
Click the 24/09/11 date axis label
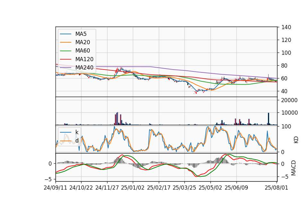pos(56,188)
